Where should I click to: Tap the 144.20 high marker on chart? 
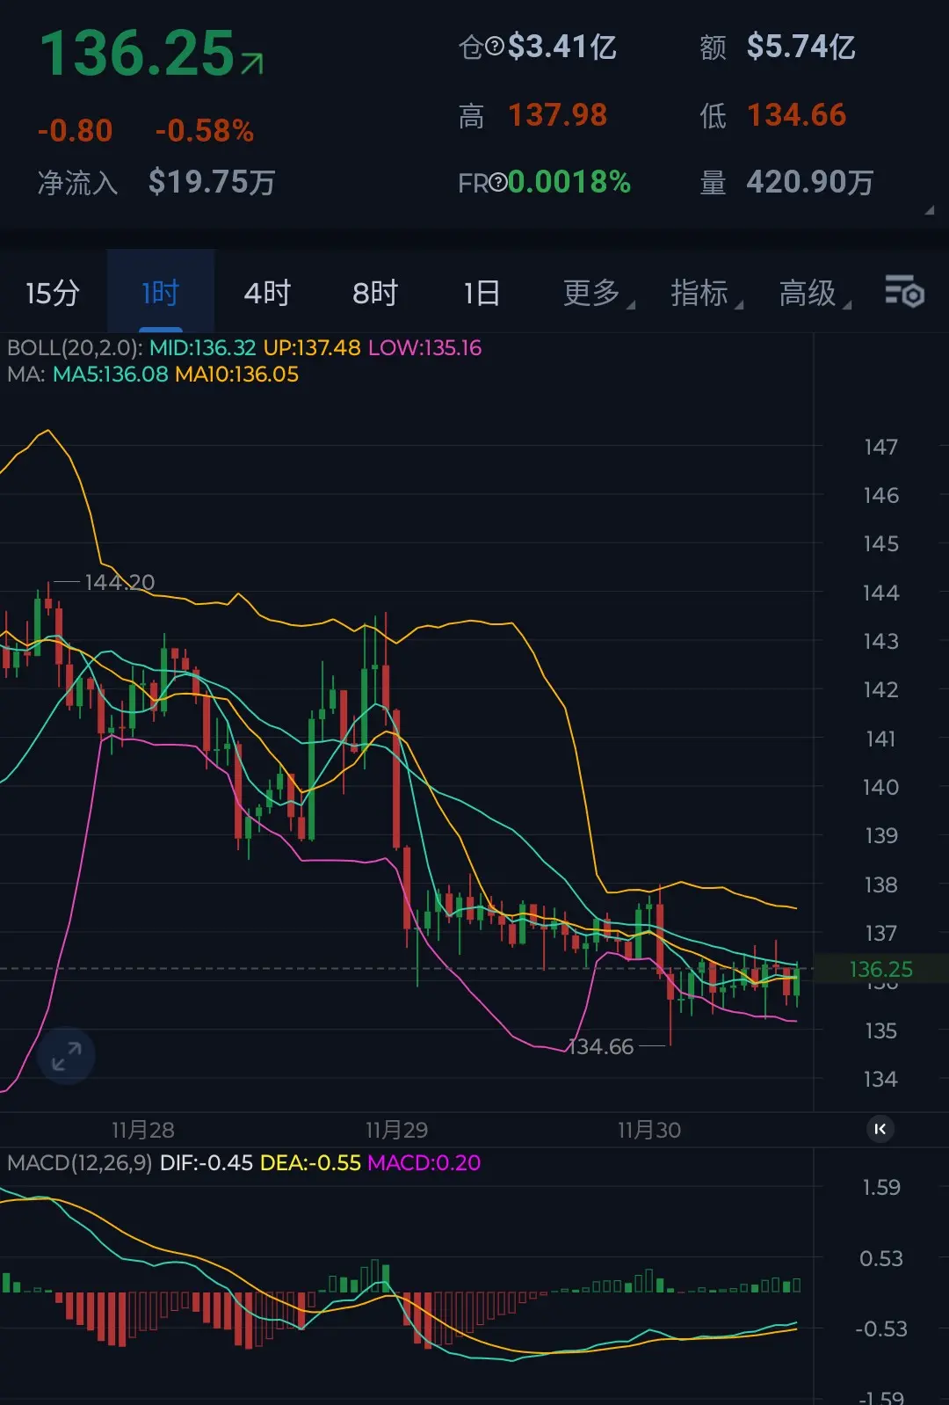120,582
